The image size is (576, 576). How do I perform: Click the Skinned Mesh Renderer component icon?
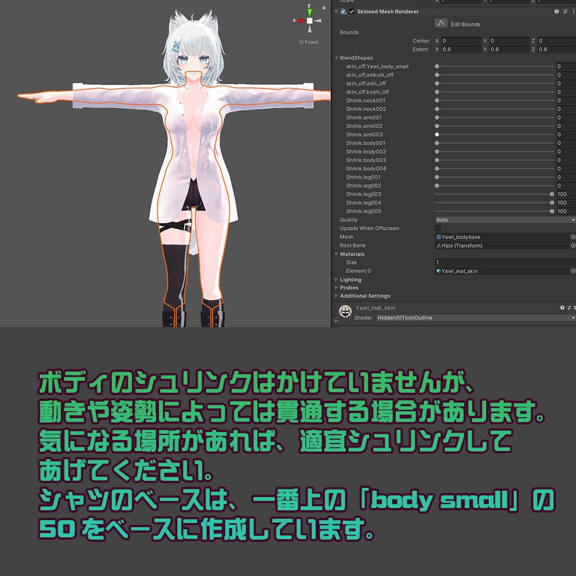pos(343,12)
